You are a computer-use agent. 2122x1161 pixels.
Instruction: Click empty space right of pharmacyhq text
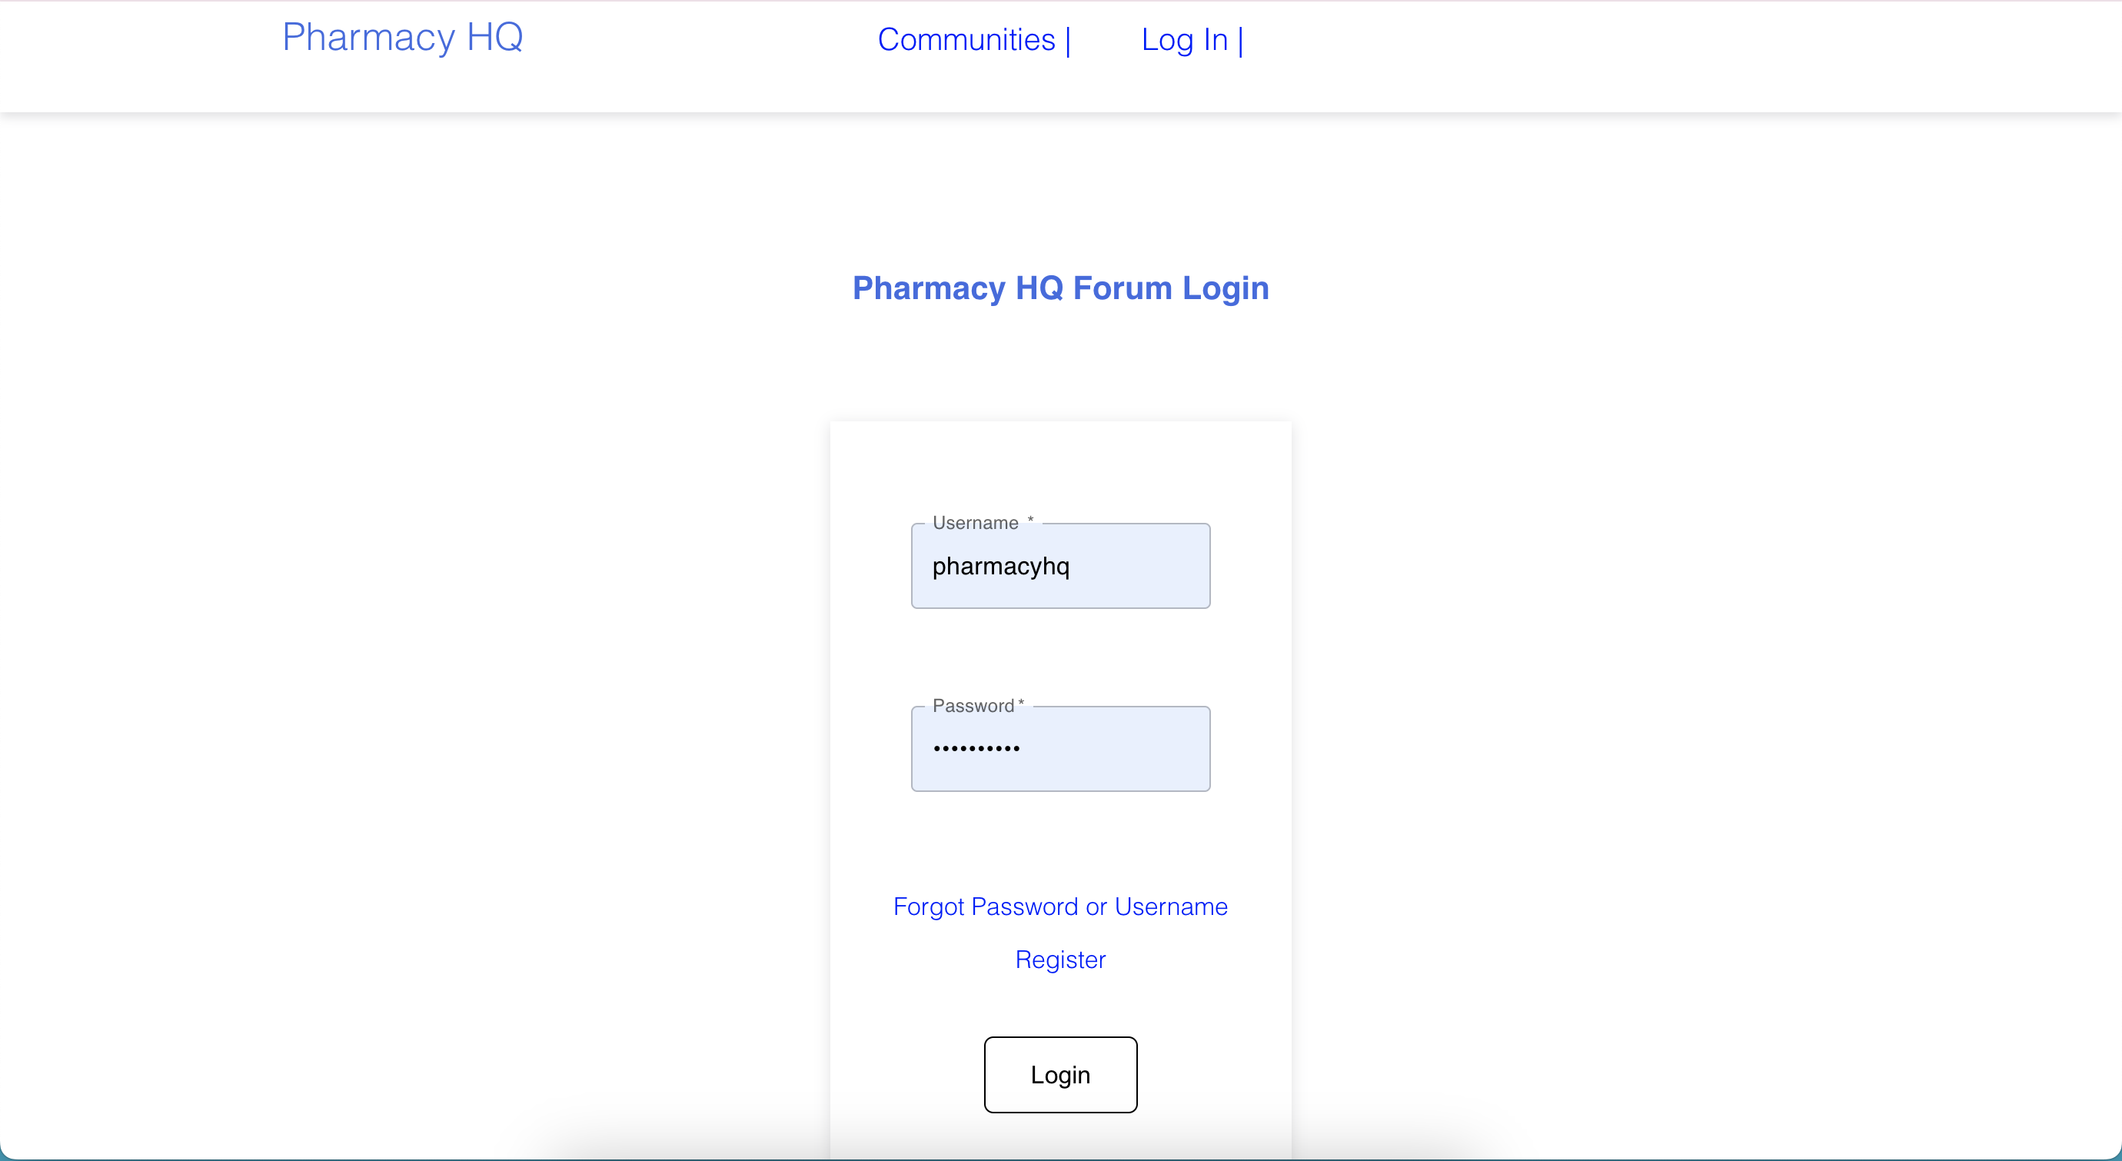[1145, 566]
